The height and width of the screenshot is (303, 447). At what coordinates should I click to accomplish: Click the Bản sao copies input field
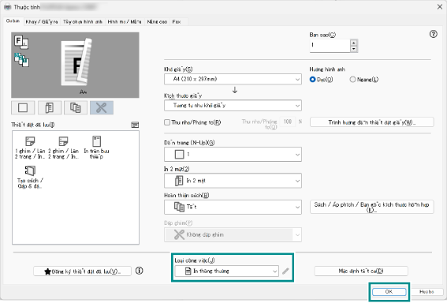pyautogui.click(x=330, y=46)
